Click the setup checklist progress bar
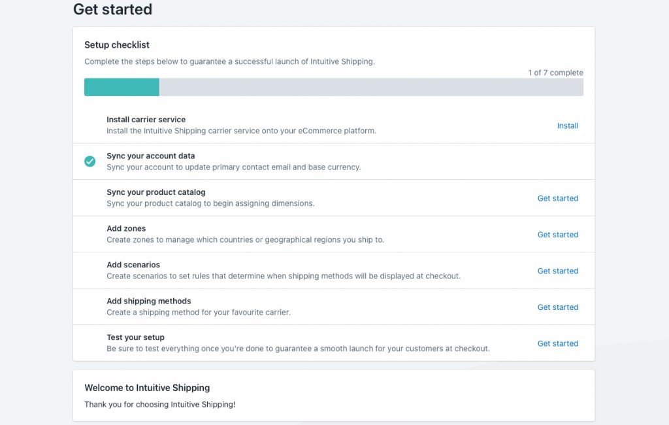The image size is (669, 425). point(334,87)
